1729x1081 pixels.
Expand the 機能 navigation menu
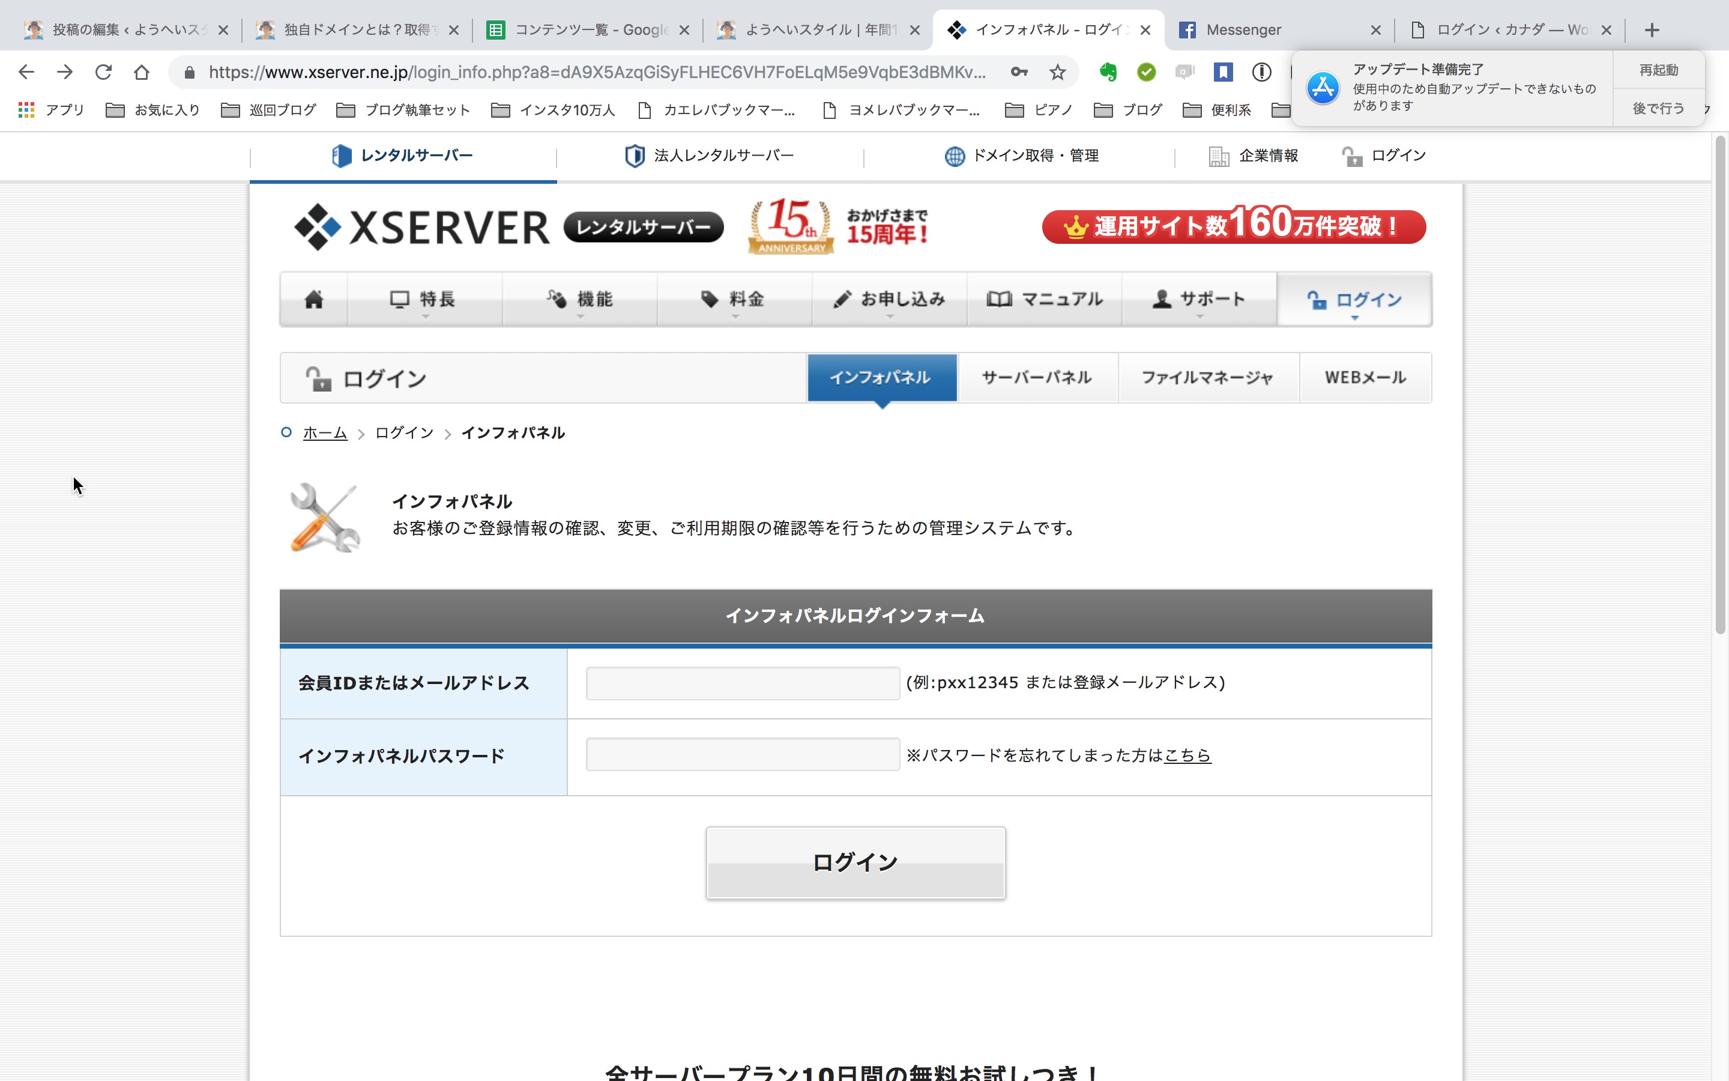point(579,299)
